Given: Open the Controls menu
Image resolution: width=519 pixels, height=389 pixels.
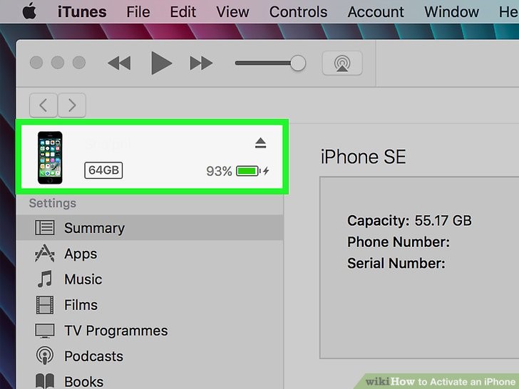Looking at the screenshot, I should (298, 12).
